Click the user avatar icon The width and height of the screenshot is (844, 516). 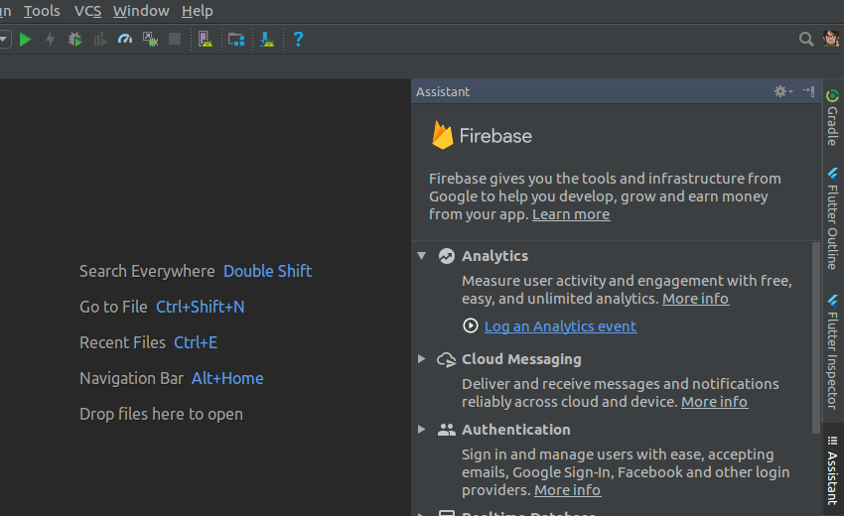pos(831,39)
